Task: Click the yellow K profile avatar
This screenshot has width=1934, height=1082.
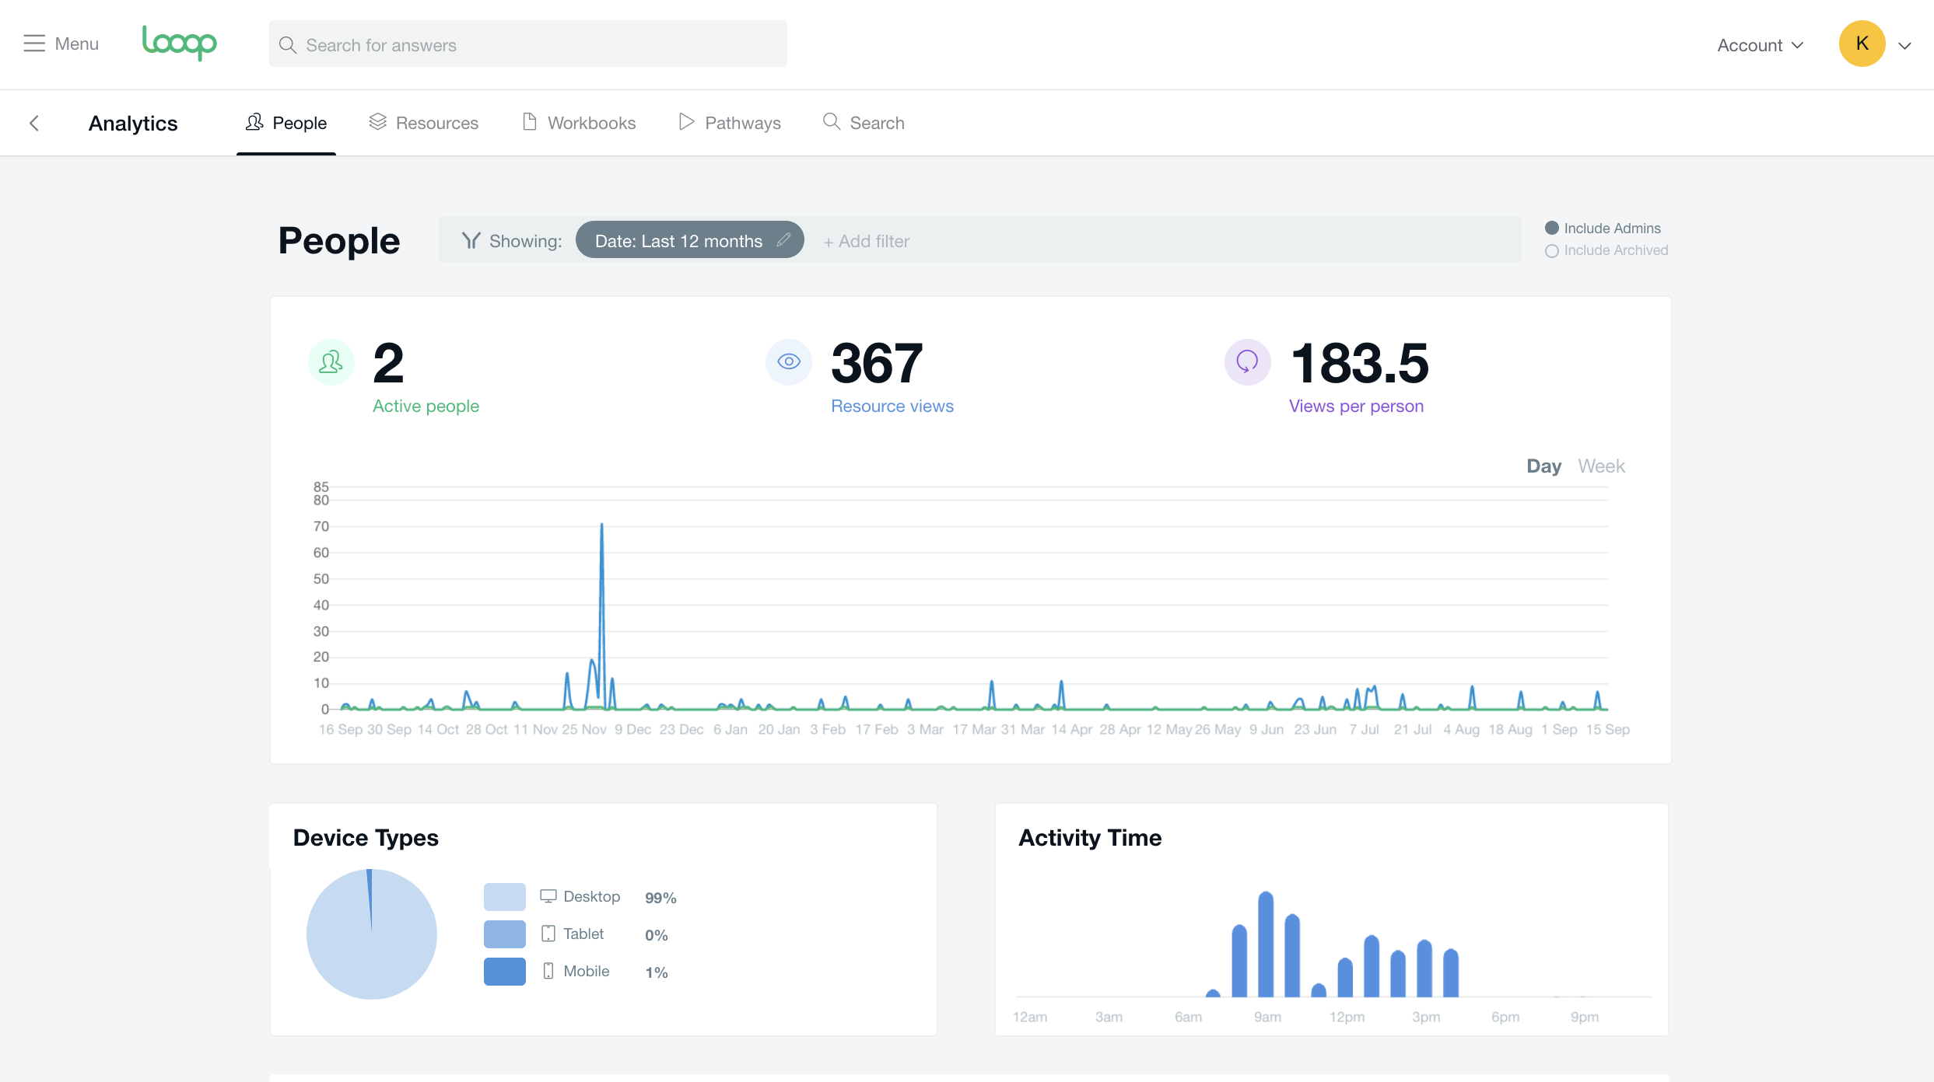Action: pos(1862,44)
